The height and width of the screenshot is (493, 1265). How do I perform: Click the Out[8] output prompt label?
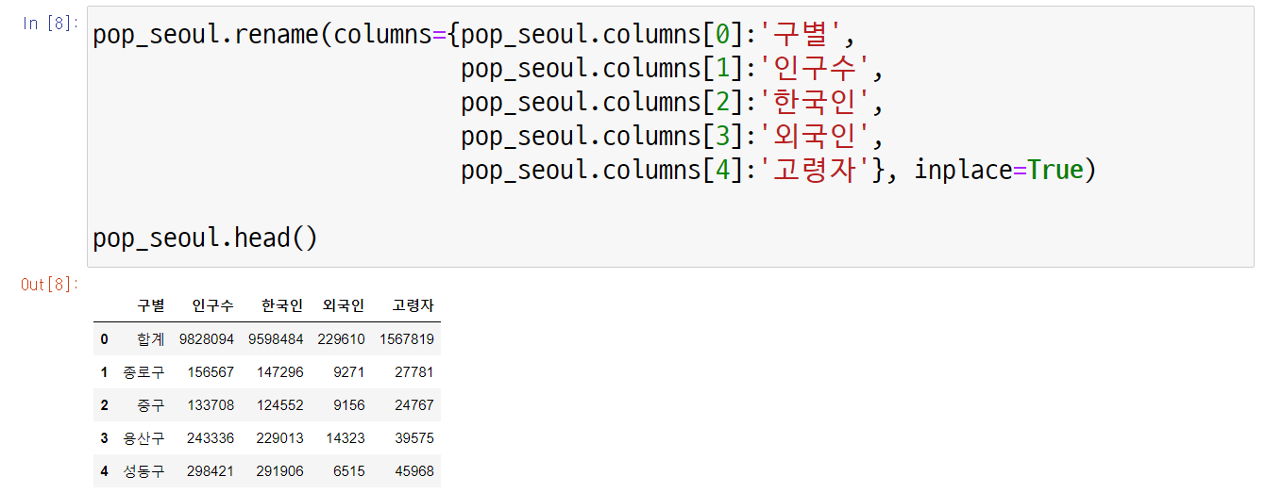point(51,284)
